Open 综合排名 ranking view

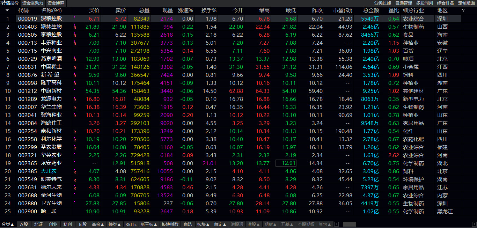446,3
